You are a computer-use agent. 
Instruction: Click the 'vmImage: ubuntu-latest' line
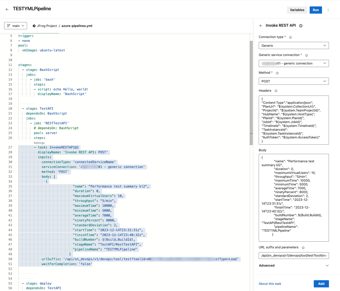(x=43, y=50)
